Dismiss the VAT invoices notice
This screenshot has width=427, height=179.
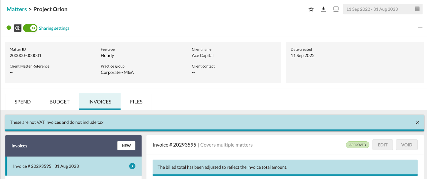click(418, 122)
